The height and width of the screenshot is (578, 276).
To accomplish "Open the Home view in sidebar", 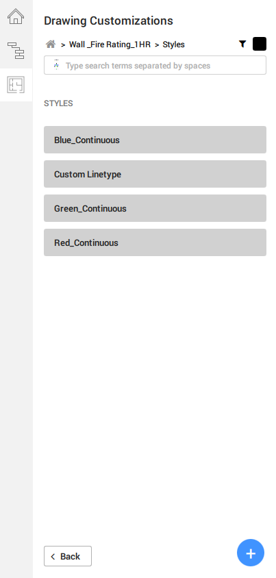I will click(16, 16).
